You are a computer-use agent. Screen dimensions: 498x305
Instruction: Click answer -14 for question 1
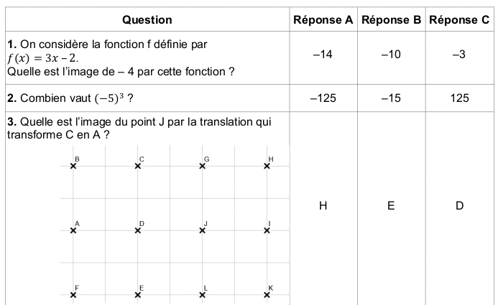coord(323,55)
